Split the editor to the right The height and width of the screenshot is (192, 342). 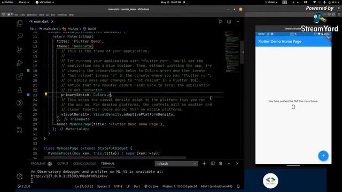(229, 21)
